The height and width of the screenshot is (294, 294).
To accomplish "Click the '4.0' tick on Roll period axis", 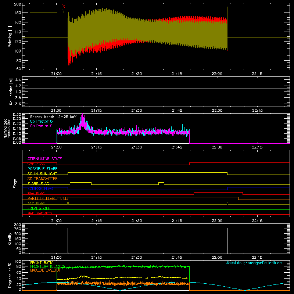I will click(x=18, y=92).
